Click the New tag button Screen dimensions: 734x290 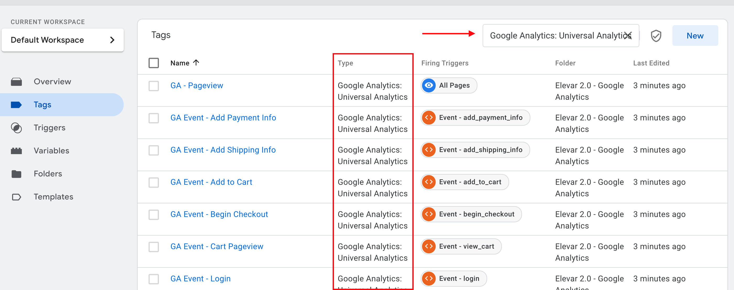(x=695, y=36)
